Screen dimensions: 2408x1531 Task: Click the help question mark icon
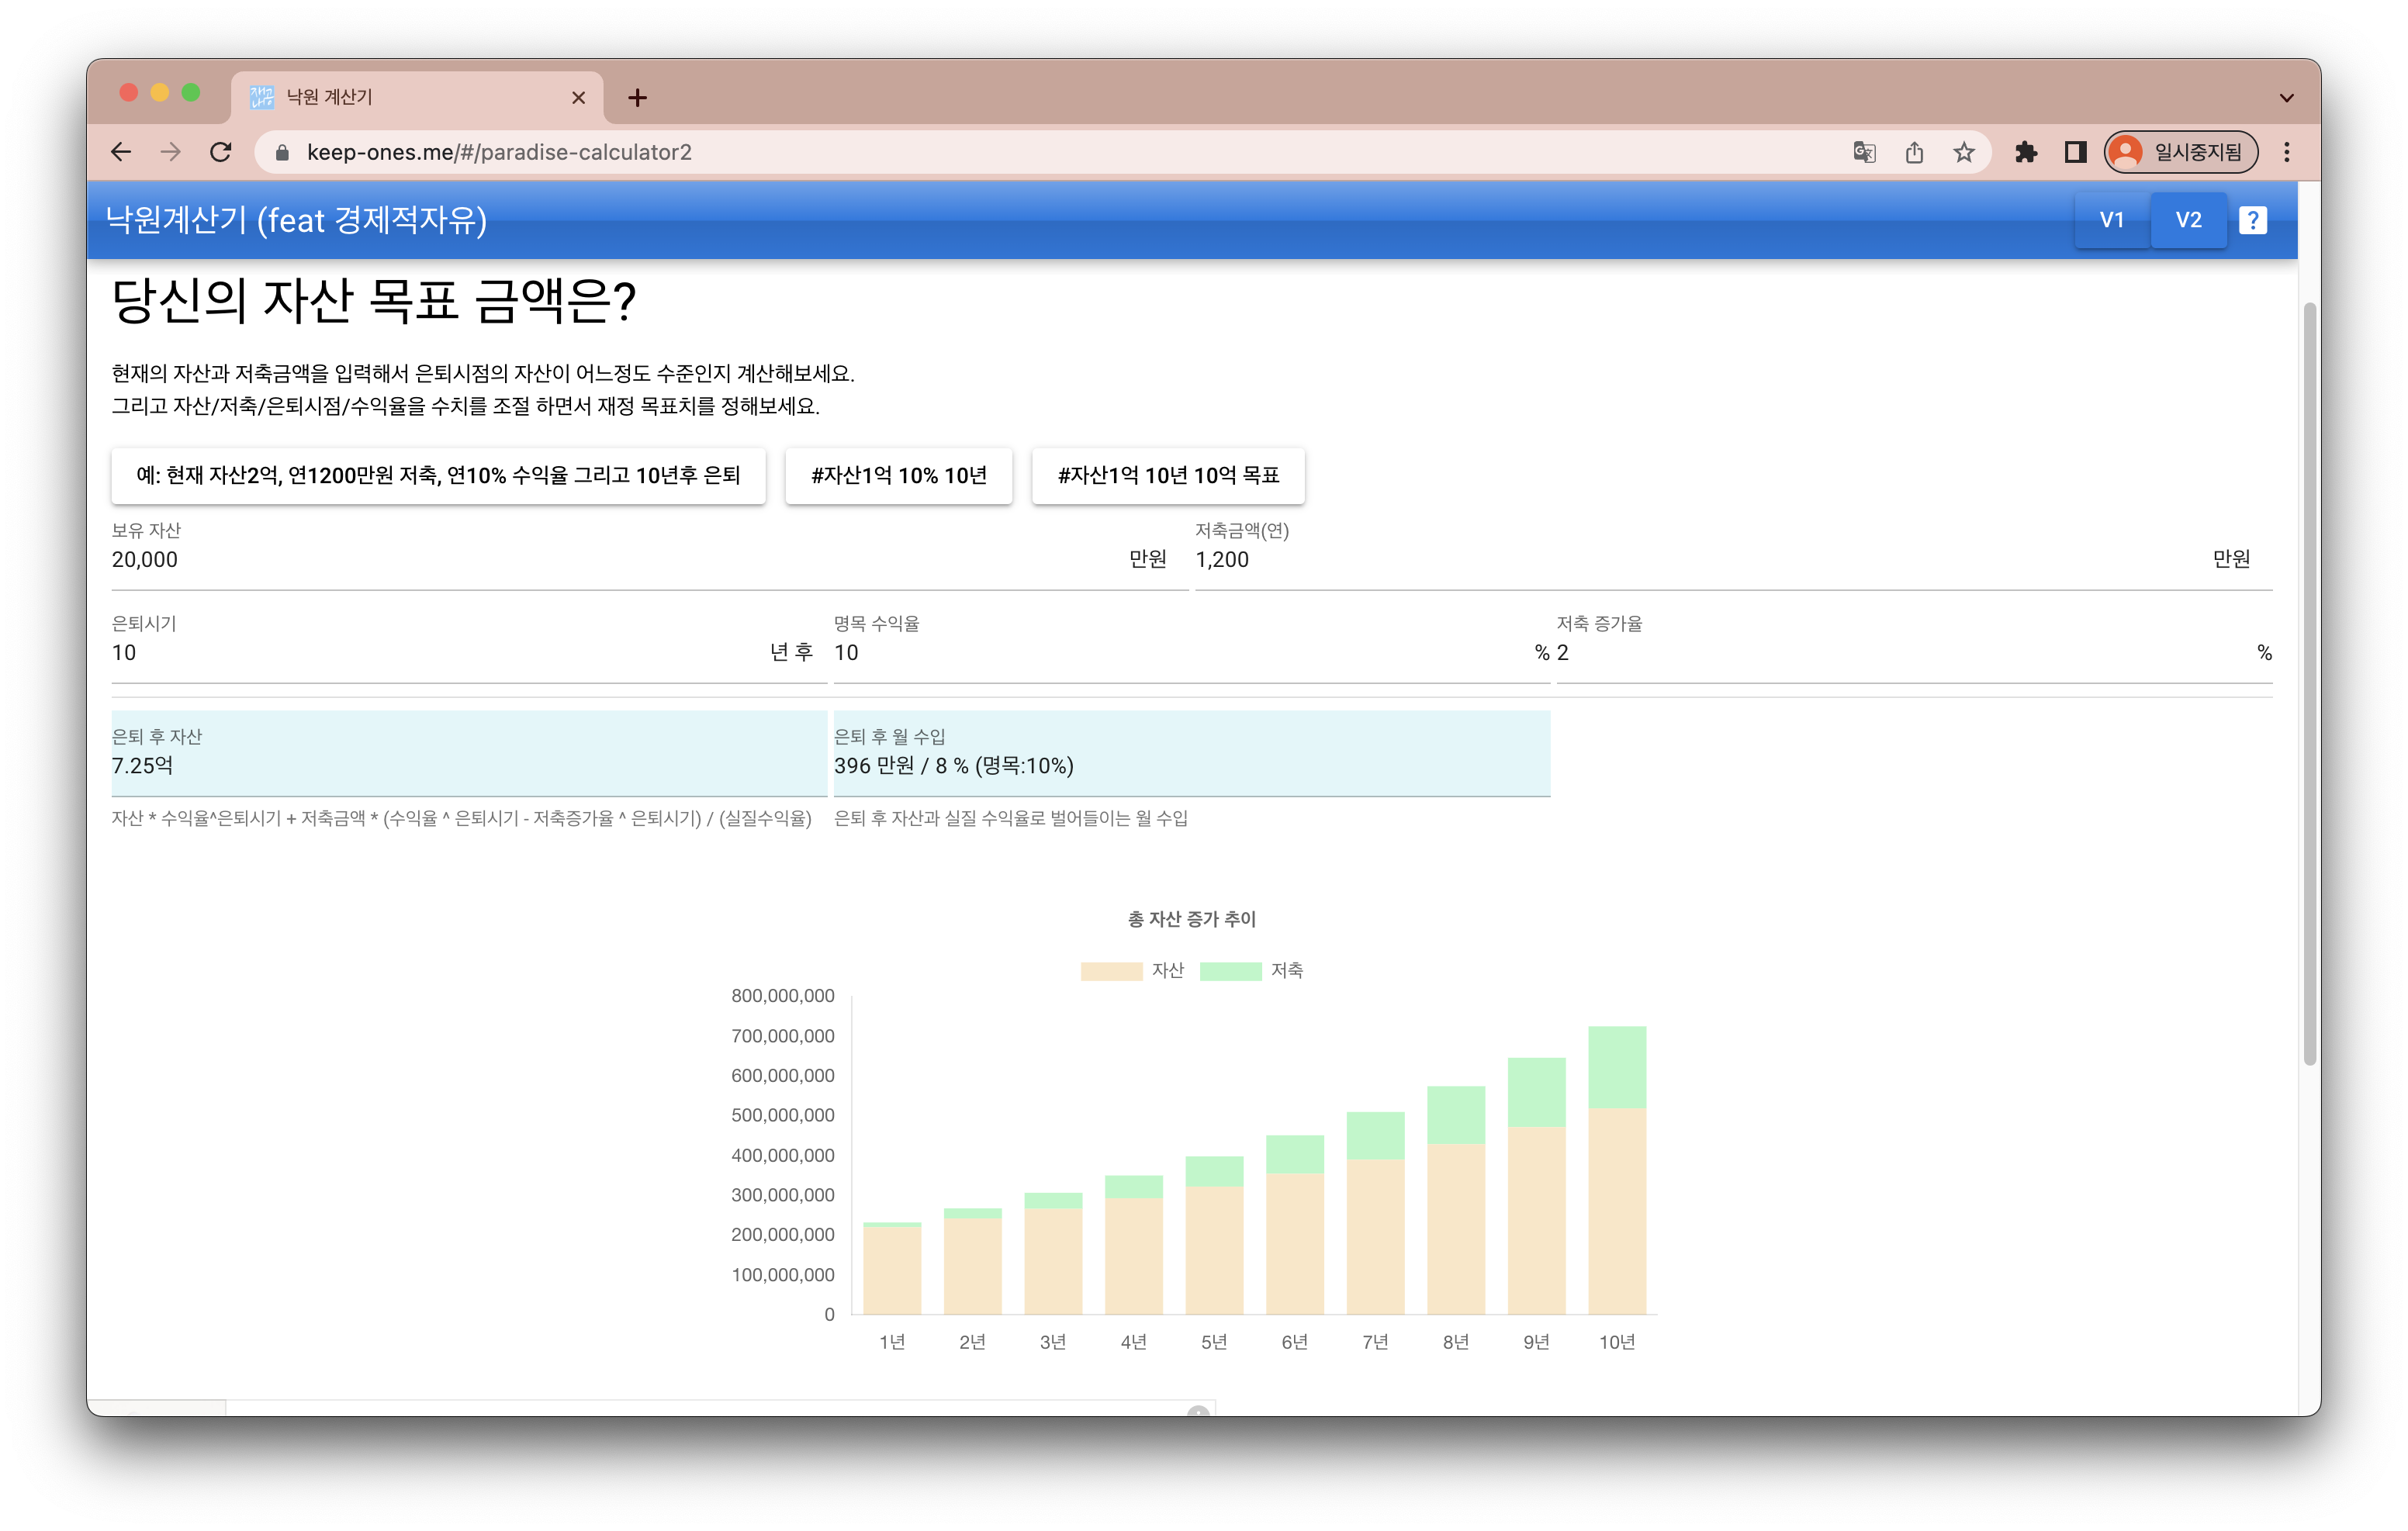2252,220
